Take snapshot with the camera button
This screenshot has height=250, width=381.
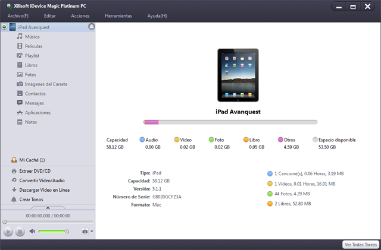(85, 232)
